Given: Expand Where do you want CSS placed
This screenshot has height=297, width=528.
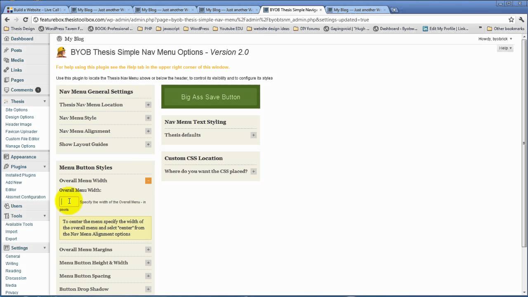Looking at the screenshot, I should click(254, 171).
